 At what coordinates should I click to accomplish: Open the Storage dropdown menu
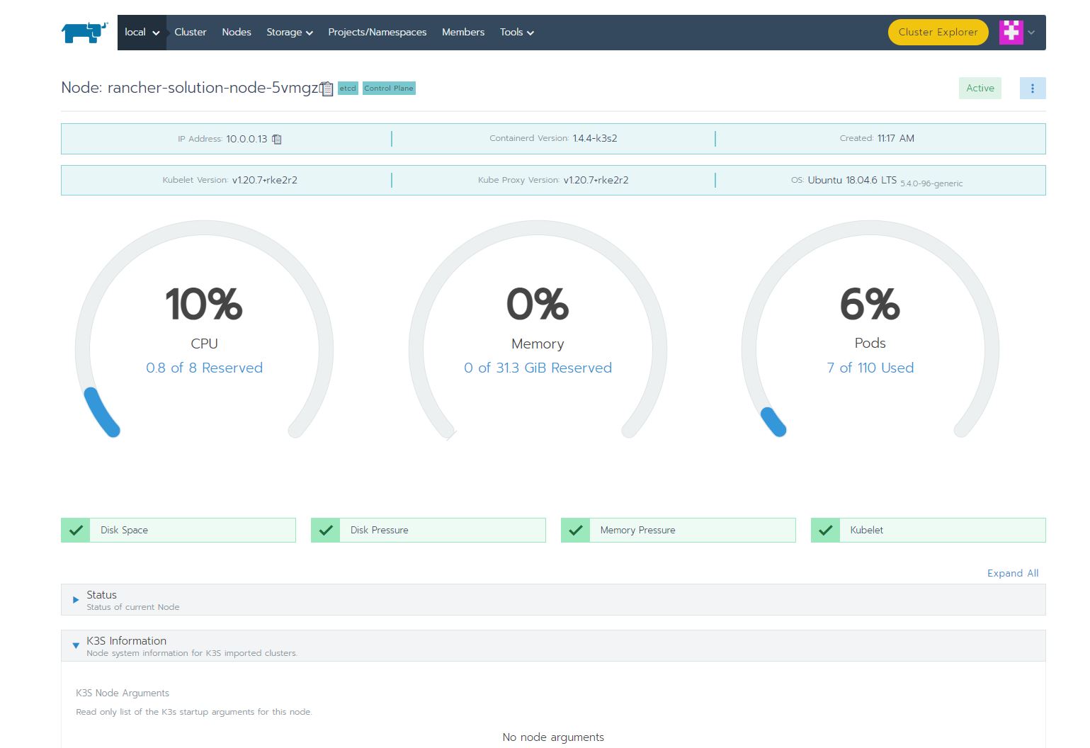(x=289, y=33)
